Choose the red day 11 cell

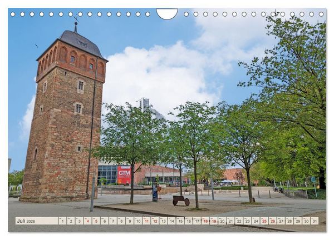[146, 221]
